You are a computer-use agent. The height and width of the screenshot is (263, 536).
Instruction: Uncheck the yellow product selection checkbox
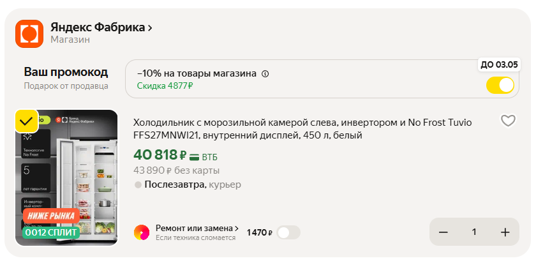[26, 121]
